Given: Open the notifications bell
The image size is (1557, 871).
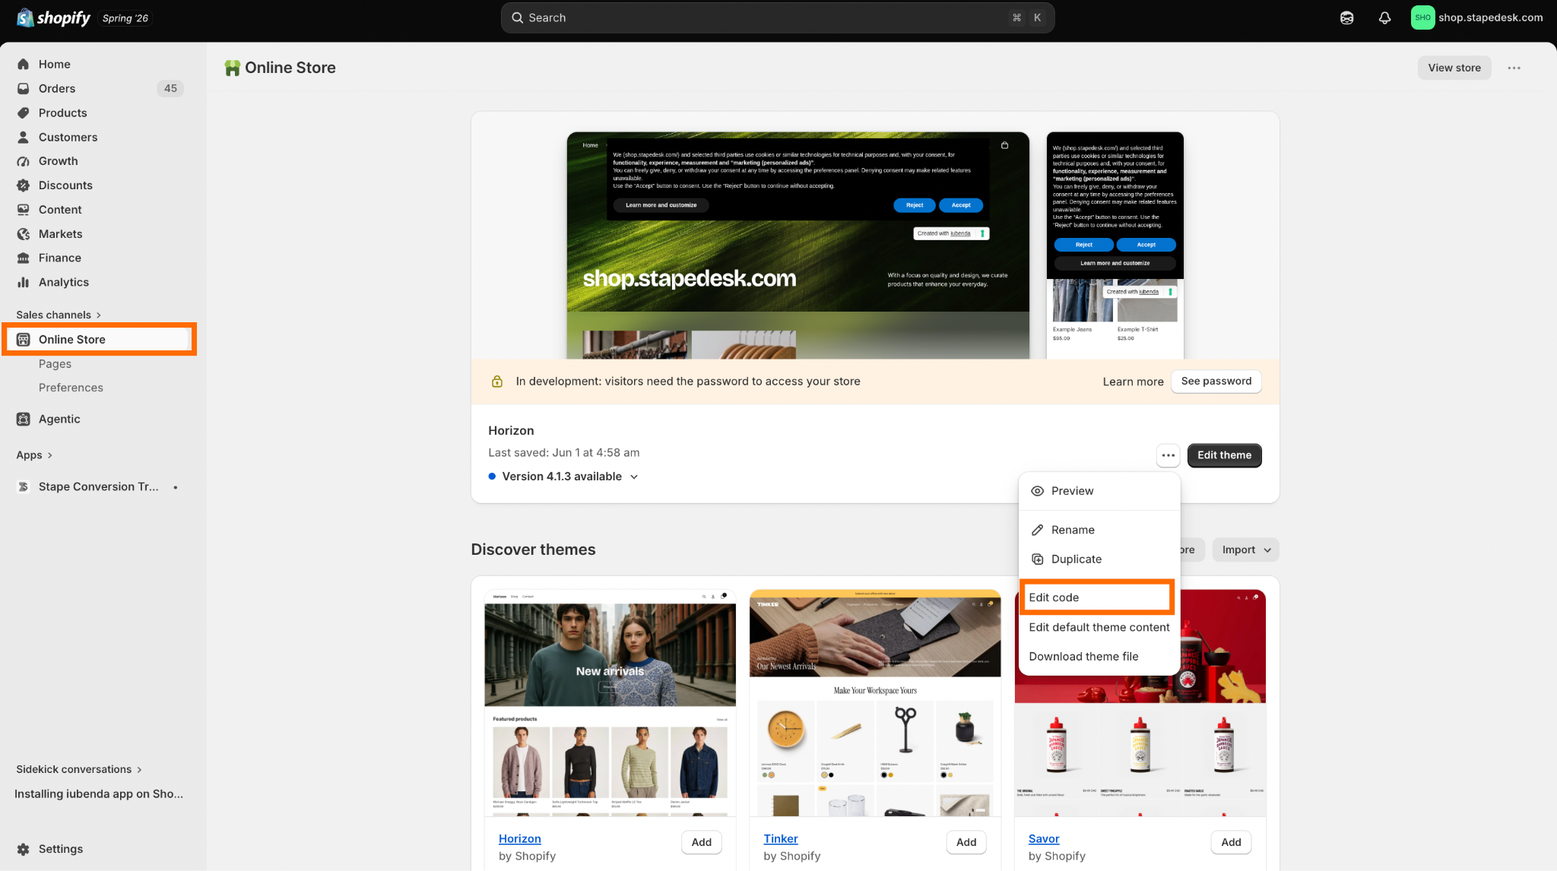Looking at the screenshot, I should 1384,17.
